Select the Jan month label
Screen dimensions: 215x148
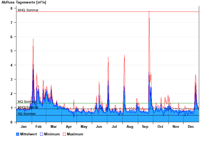pyautogui.click(x=24, y=127)
